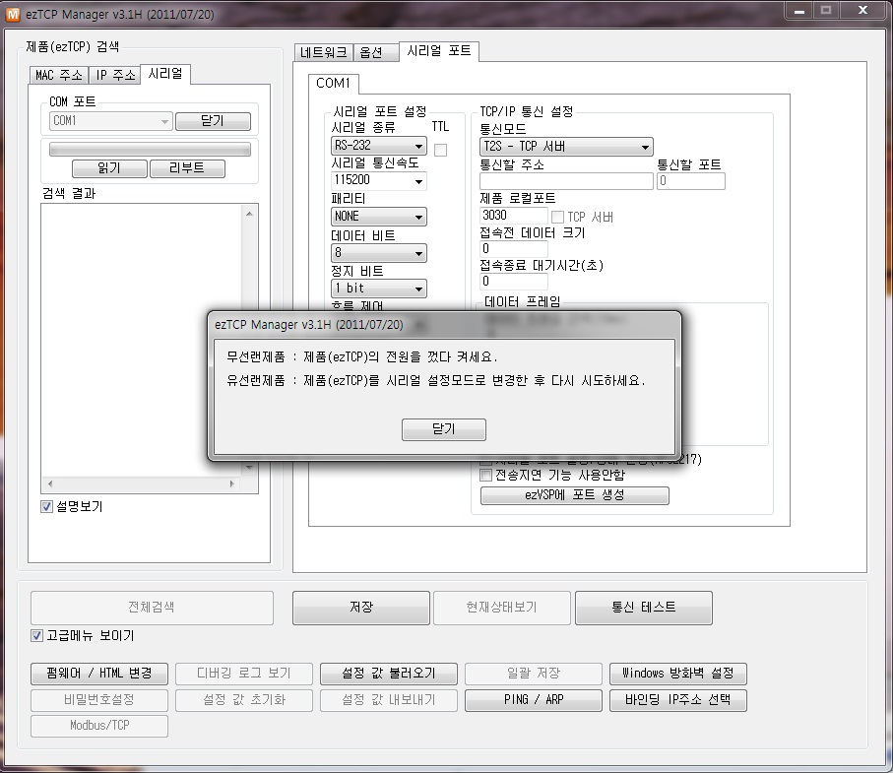Image resolution: width=893 pixels, height=773 pixels.
Task: Click the ezVSP에 포트 생성 button
Action: tap(575, 495)
